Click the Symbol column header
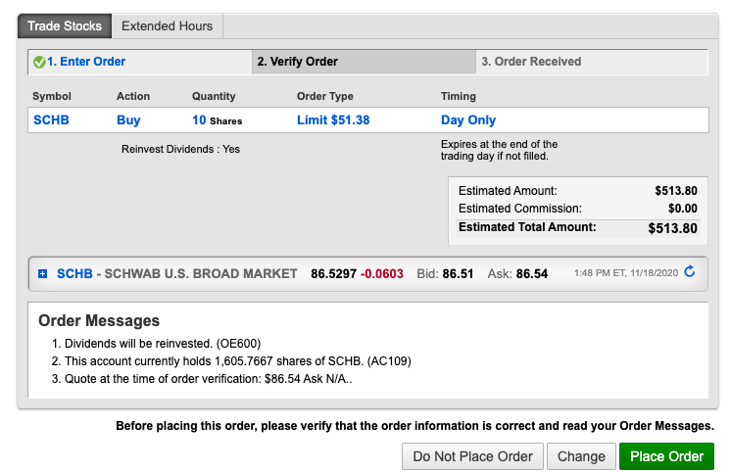The height and width of the screenshot is (472, 730). point(52,96)
